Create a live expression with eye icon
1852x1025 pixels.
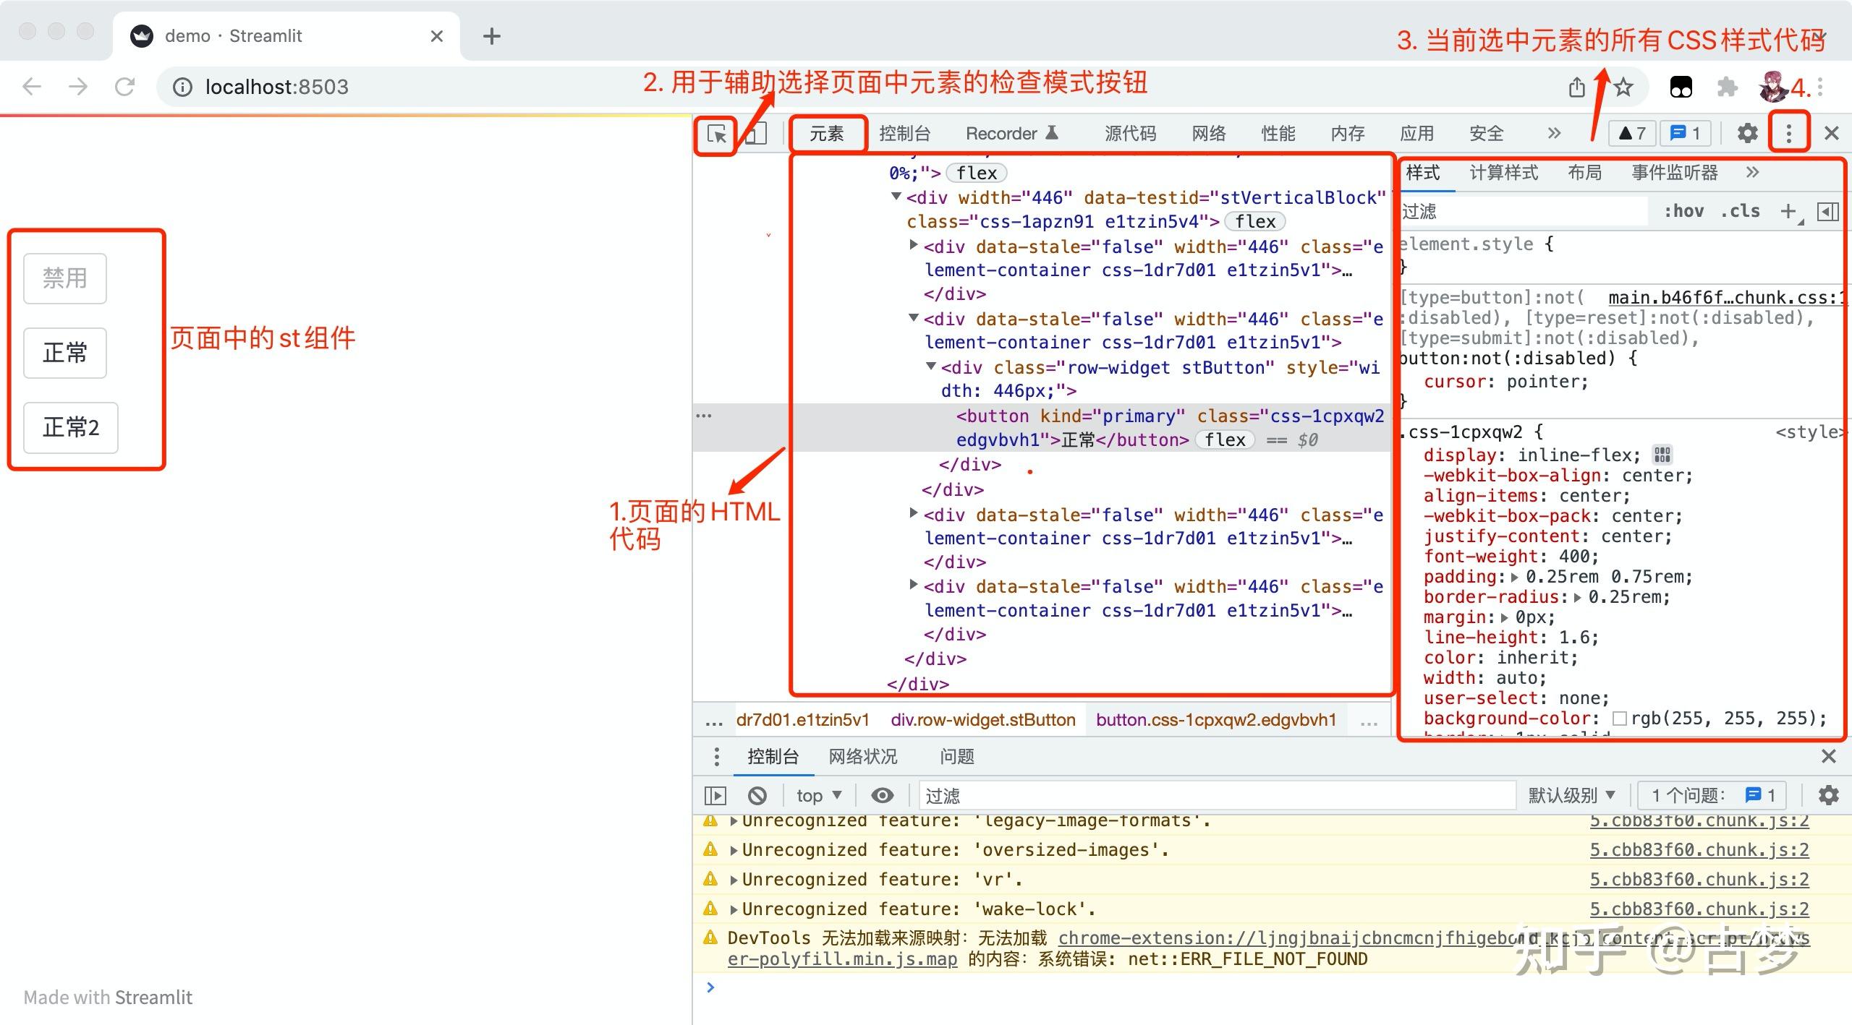coord(882,795)
